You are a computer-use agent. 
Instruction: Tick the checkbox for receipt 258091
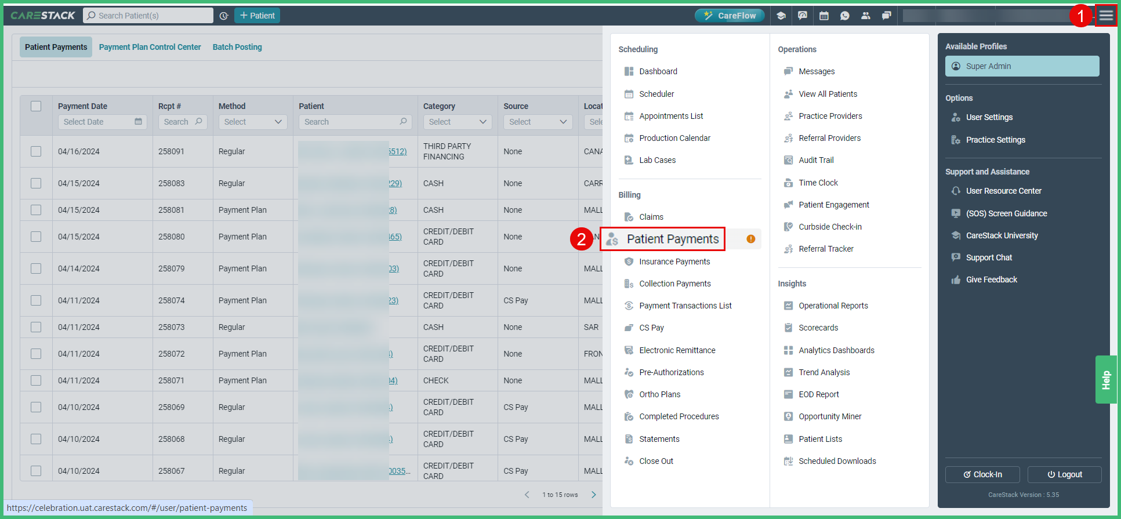[x=36, y=151]
